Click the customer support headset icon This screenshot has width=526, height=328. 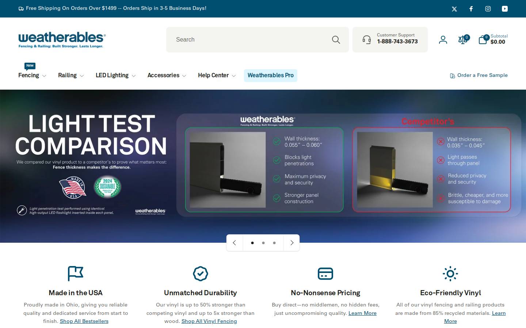click(x=367, y=40)
